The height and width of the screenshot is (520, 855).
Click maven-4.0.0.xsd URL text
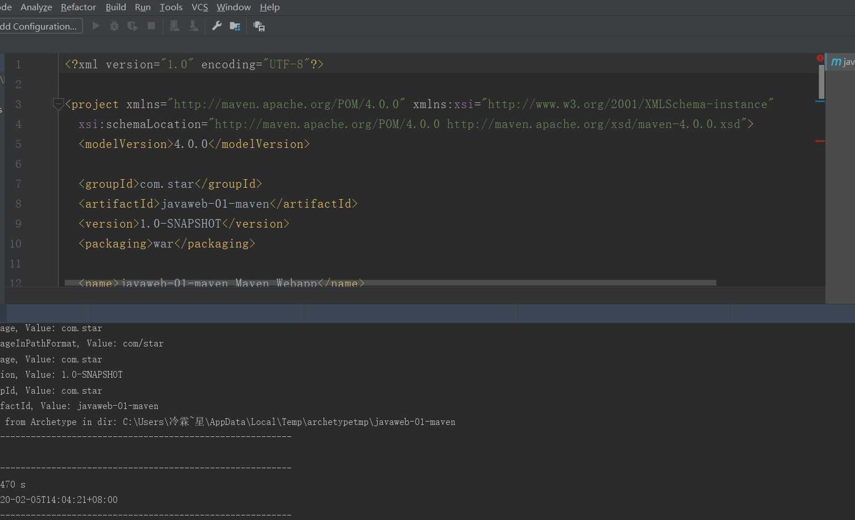click(x=593, y=124)
